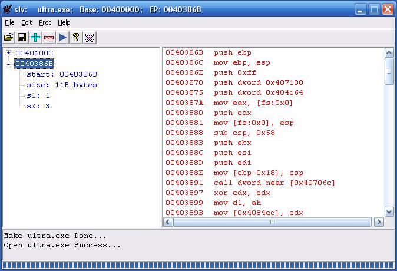Minimize the slv window
Image resolution: width=397 pixels, height=271 pixels.
(x=360, y=9)
